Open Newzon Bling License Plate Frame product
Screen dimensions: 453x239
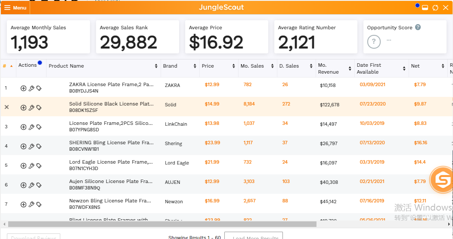tap(110, 201)
